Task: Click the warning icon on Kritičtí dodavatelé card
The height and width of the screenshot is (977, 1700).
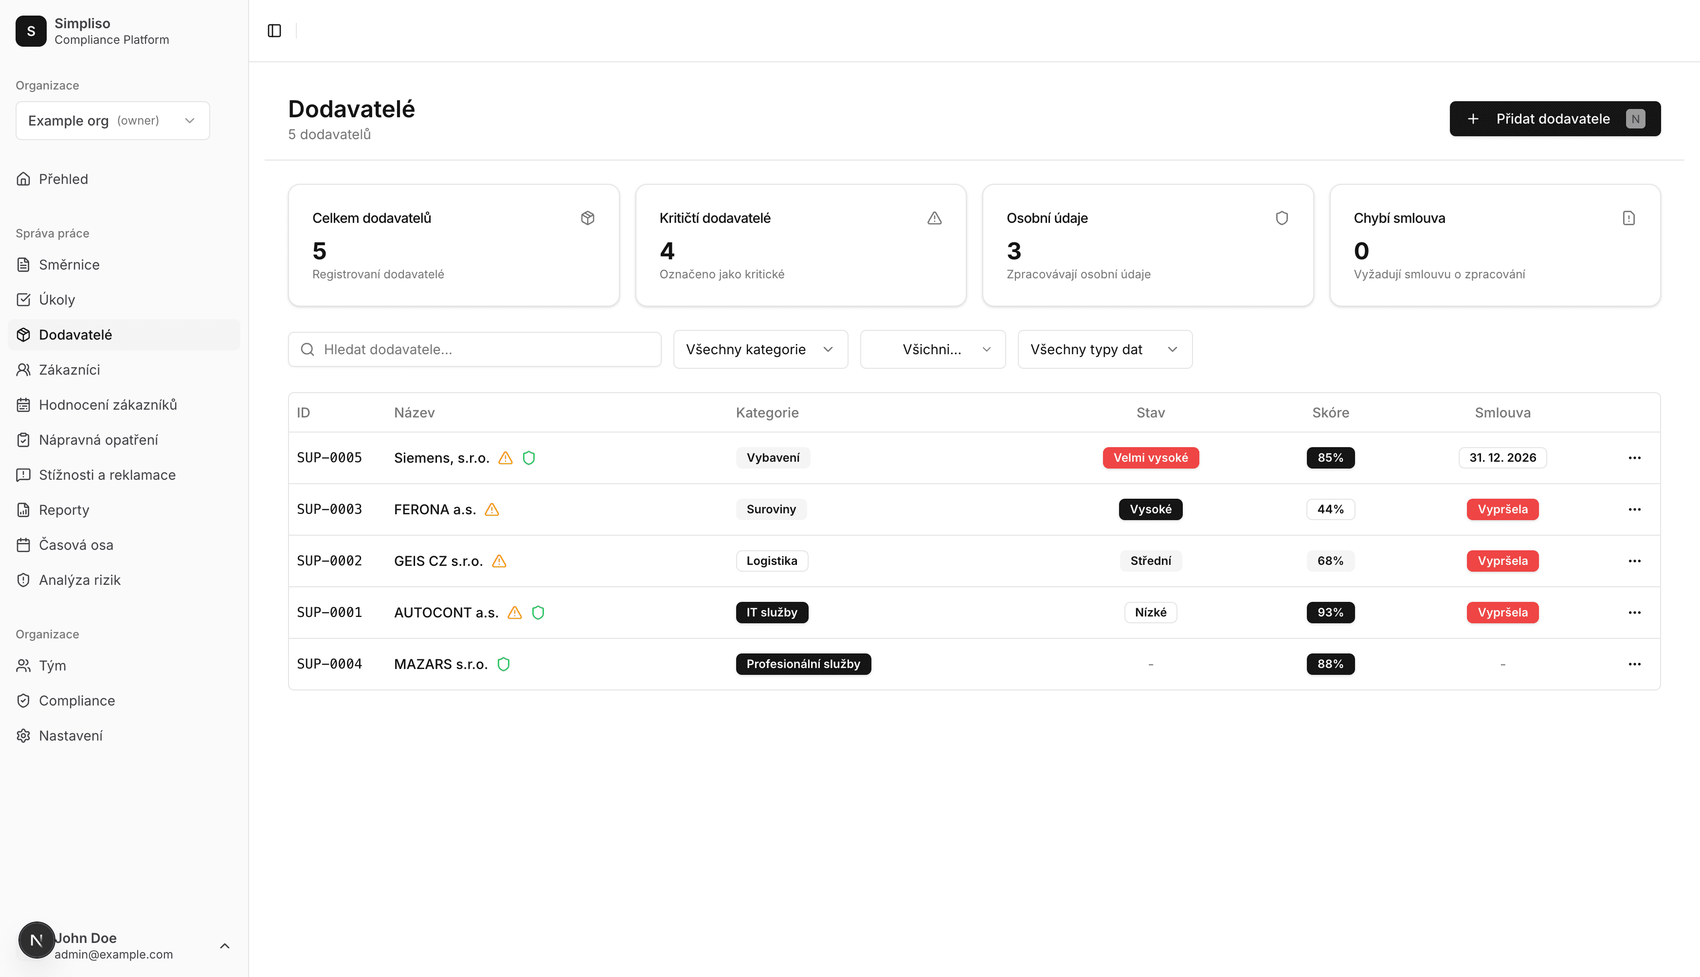Action: click(935, 218)
